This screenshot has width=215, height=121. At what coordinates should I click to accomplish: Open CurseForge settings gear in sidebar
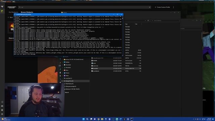[2, 114]
